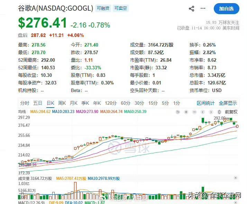Screen dimensions: 247x204
Task: Select the 日K chart tab
Action: point(51,103)
